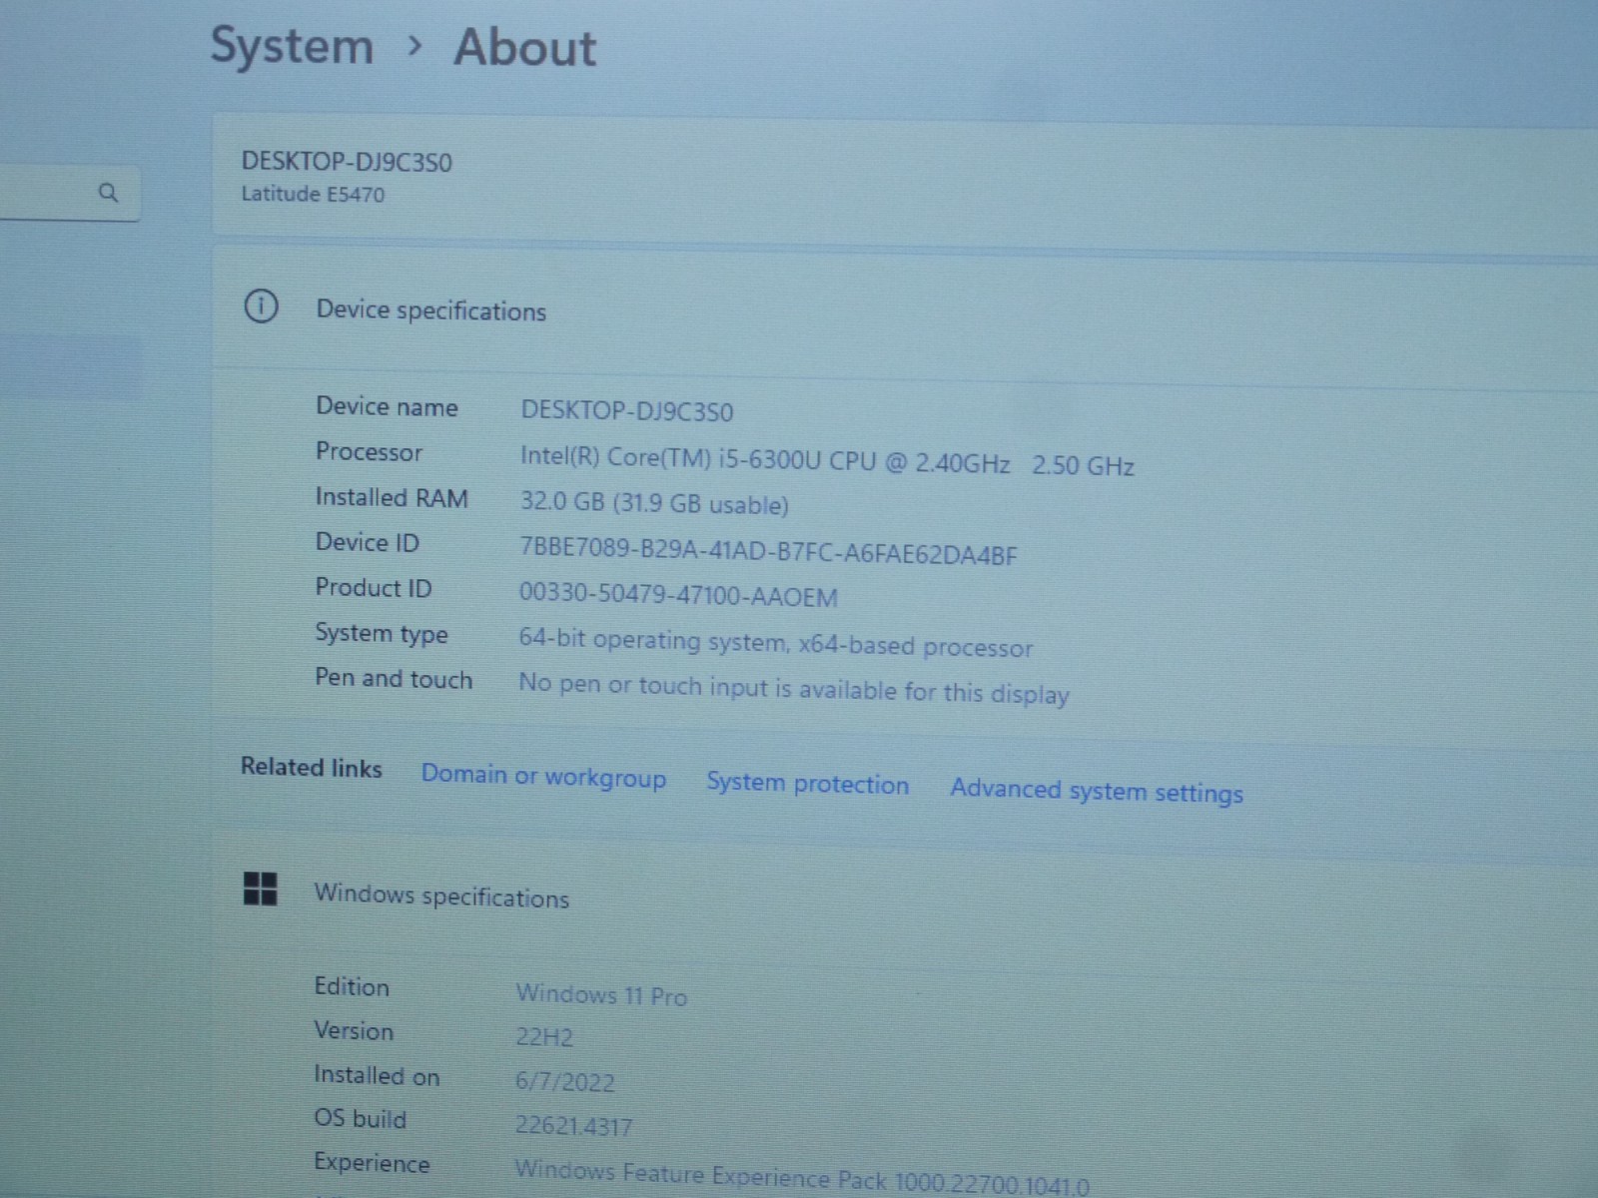The height and width of the screenshot is (1198, 1598).
Task: Click the Device name label
Action: [x=387, y=406]
